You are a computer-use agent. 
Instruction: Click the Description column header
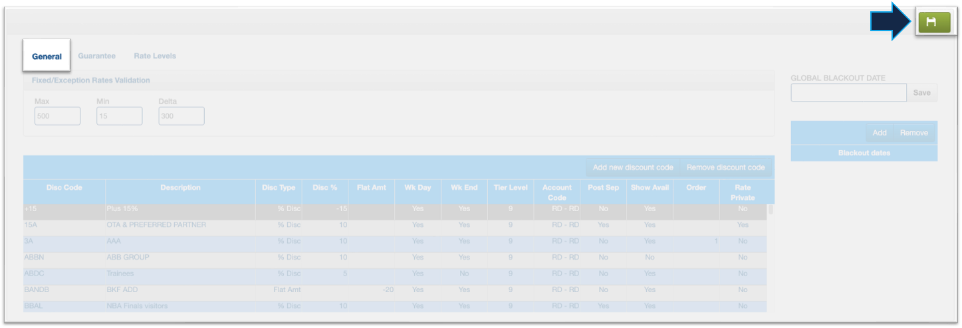(x=180, y=188)
